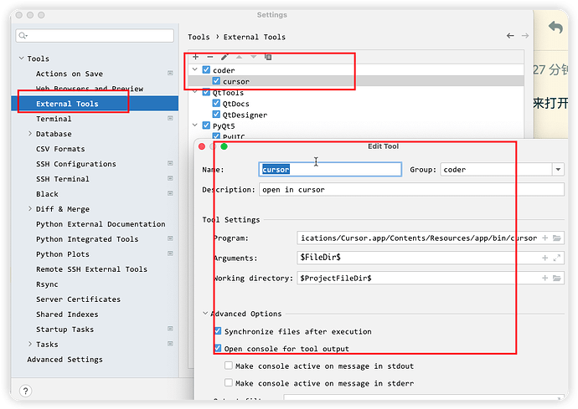Click project-level icon beside Python Plots
Screen dimensions: 578x409
170,253
